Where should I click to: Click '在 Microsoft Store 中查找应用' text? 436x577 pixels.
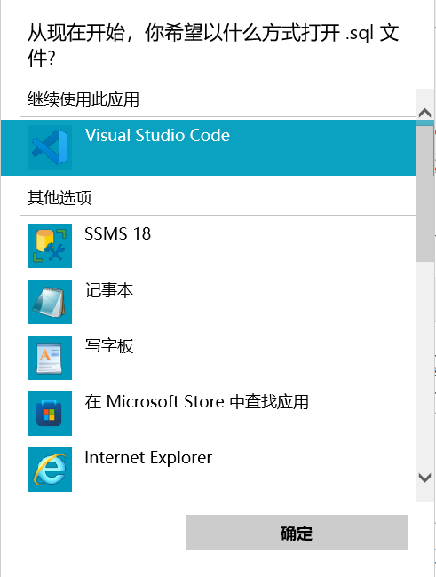pyautogui.click(x=196, y=401)
